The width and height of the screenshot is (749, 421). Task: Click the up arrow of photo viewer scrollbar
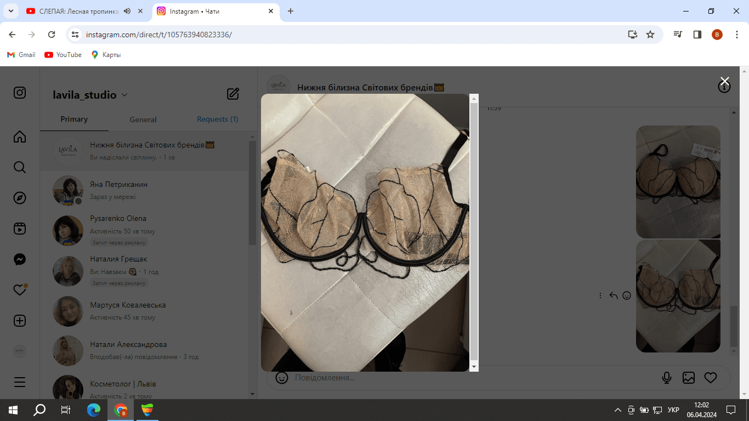click(474, 99)
